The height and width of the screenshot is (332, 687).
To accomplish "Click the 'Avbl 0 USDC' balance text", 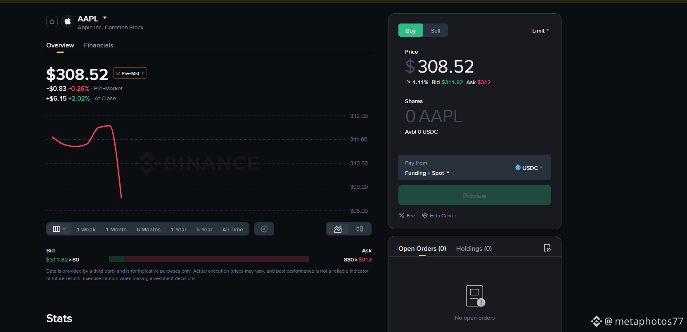I will point(422,132).
